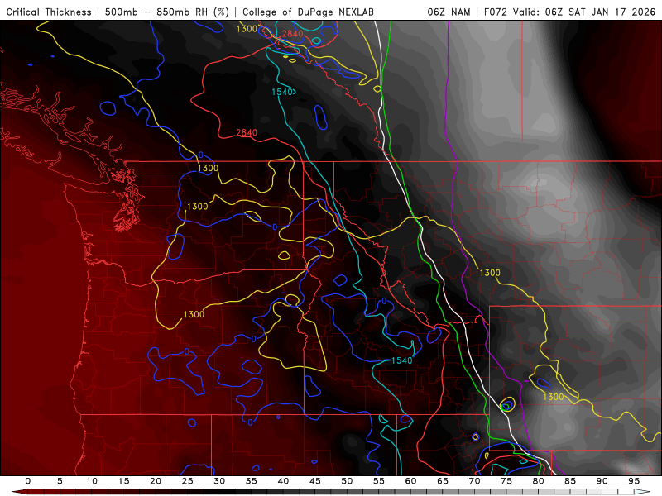This screenshot has height=496, width=662.
Task: Click the colorbar label "30"
Action: [x=219, y=481]
